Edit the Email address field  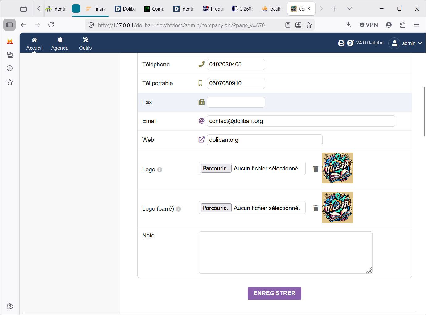tap(301, 121)
